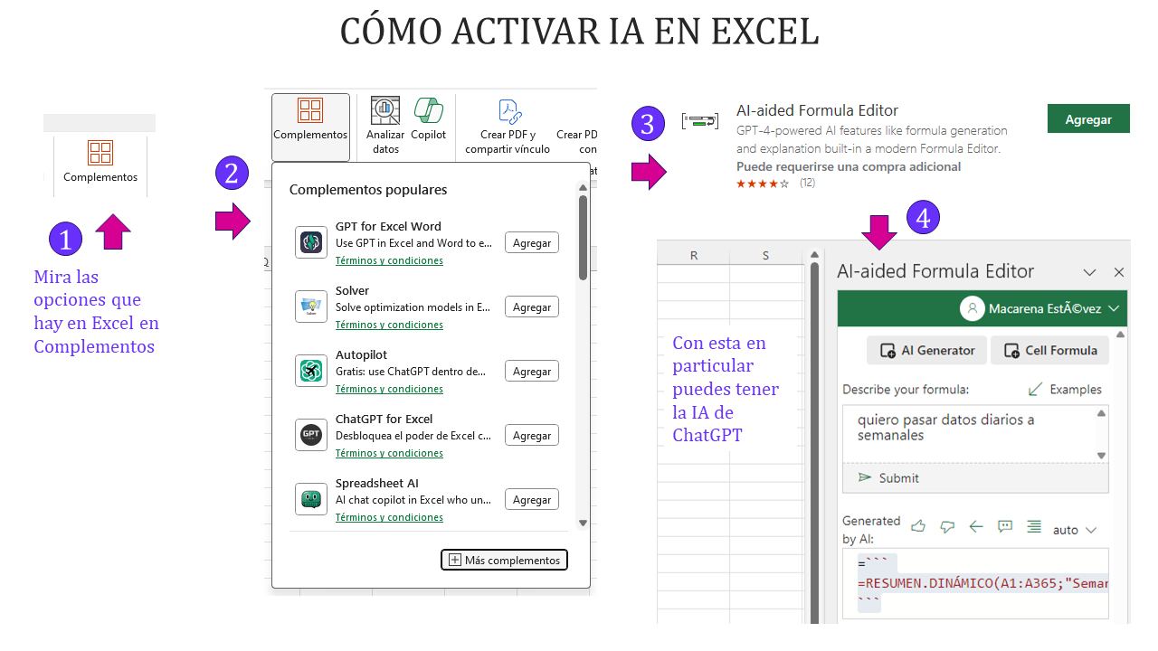Image resolution: width=1158 pixels, height=651 pixels.
Task: Add the ChatGPT for Excel add-in
Action: click(x=532, y=435)
